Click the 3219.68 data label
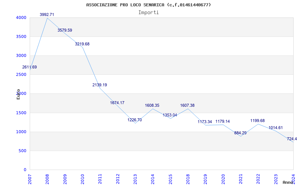The image size is (297, 186). pyautogui.click(x=82, y=44)
